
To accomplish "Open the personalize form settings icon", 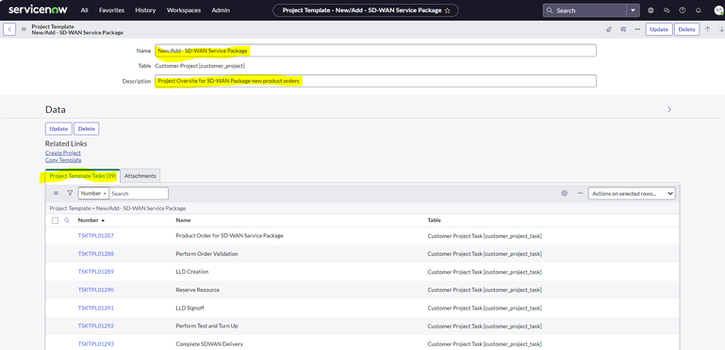I will 623,29.
